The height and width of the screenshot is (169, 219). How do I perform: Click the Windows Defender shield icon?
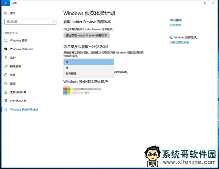(x=6, y=49)
